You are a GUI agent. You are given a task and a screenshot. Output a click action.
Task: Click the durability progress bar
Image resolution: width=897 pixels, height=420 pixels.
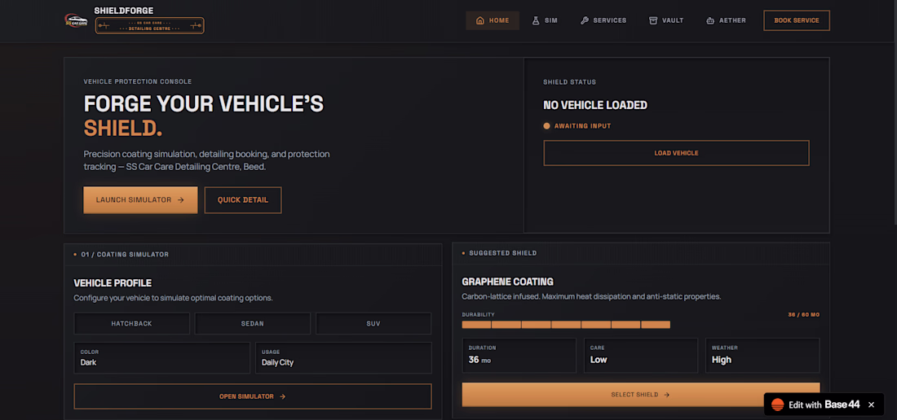(x=566, y=325)
